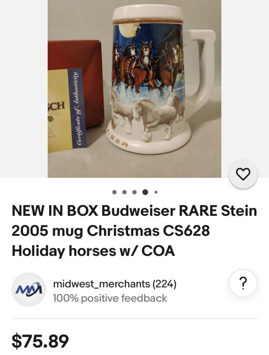Viewport: 269px width, 355px height.
Task: Tap the highlighted fourth photo dot
Action: click(x=145, y=192)
